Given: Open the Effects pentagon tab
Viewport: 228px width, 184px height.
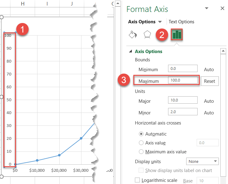Looking at the screenshot, I should click(x=147, y=35).
